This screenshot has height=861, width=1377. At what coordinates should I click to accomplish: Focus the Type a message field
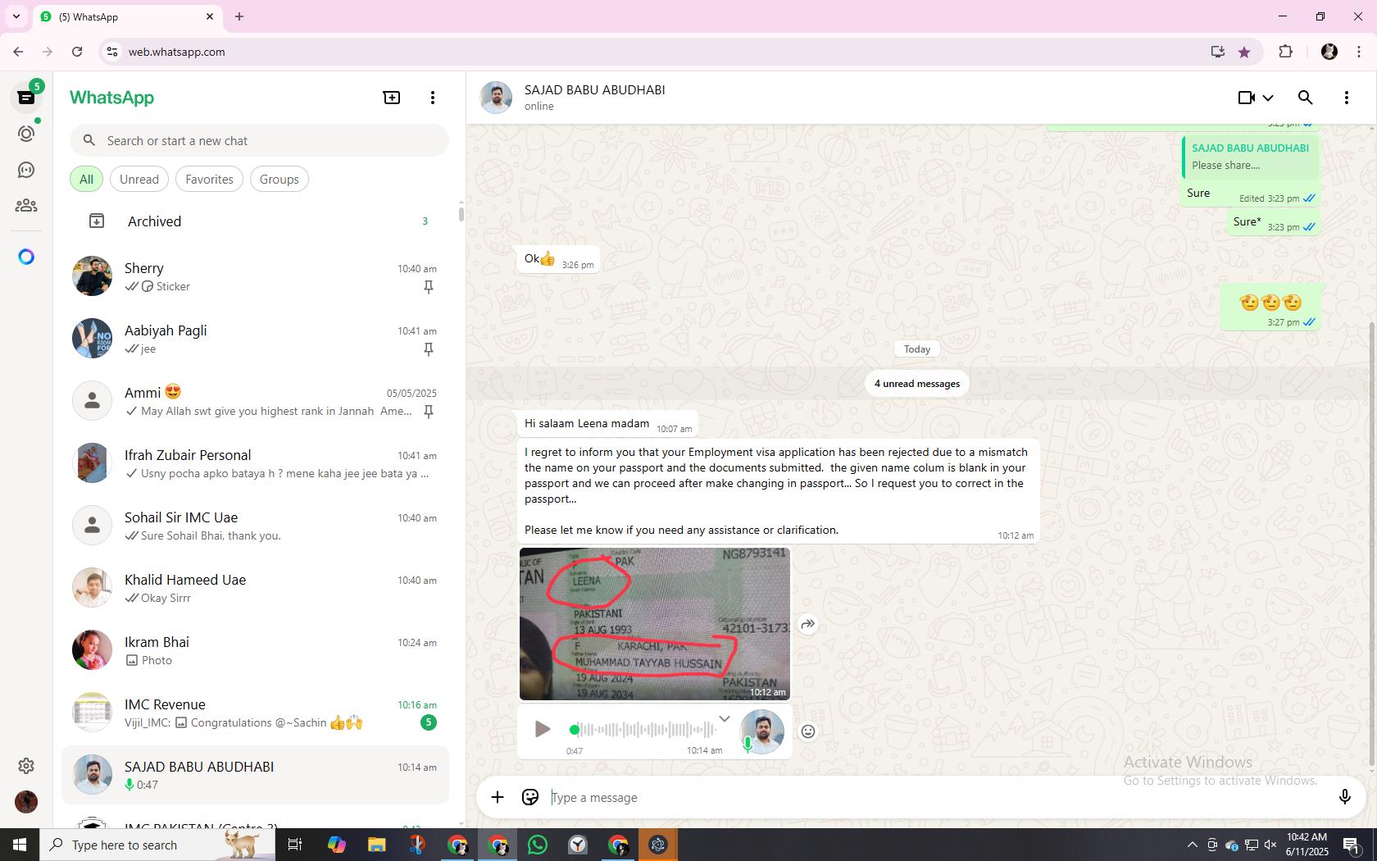click(x=938, y=797)
